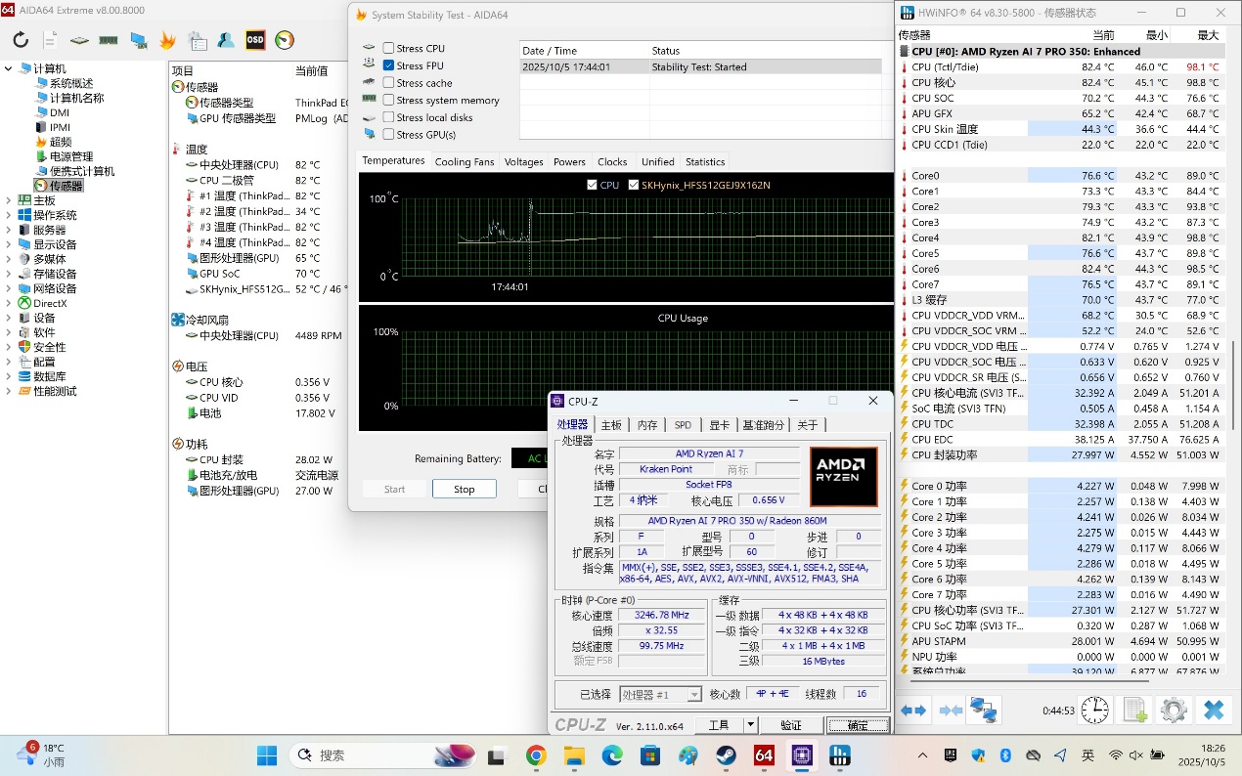The height and width of the screenshot is (776, 1242).
Task: Click the 验证 button in CPU-Z
Action: (x=792, y=724)
